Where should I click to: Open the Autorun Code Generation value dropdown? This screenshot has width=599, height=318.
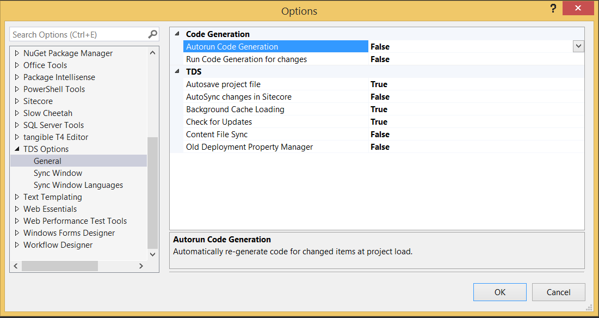[578, 47]
